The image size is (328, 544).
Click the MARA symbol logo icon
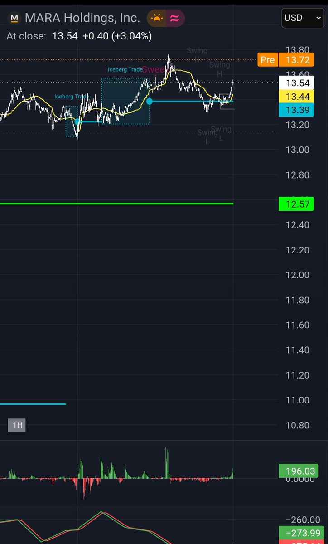[14, 19]
